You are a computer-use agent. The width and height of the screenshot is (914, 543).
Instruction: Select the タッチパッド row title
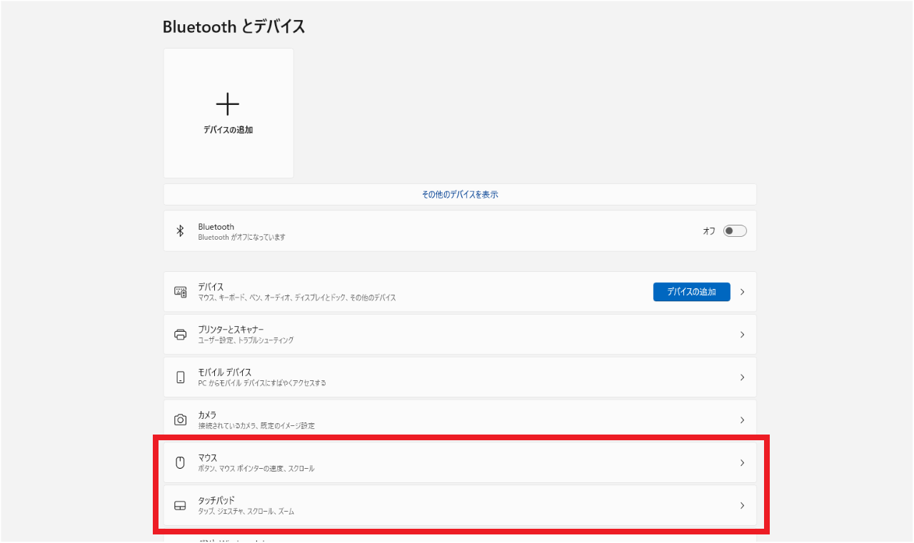coord(216,501)
